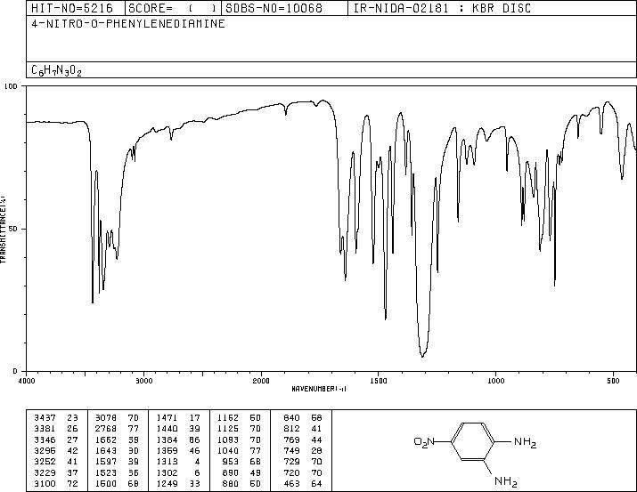The width and height of the screenshot is (637, 492).
Task: Click the 1000 wavenumber axis label
Action: click(496, 381)
